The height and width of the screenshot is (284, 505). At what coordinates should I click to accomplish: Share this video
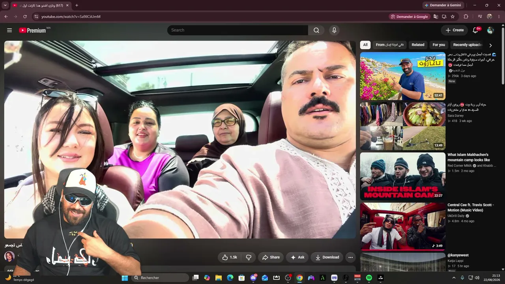[x=271, y=257]
